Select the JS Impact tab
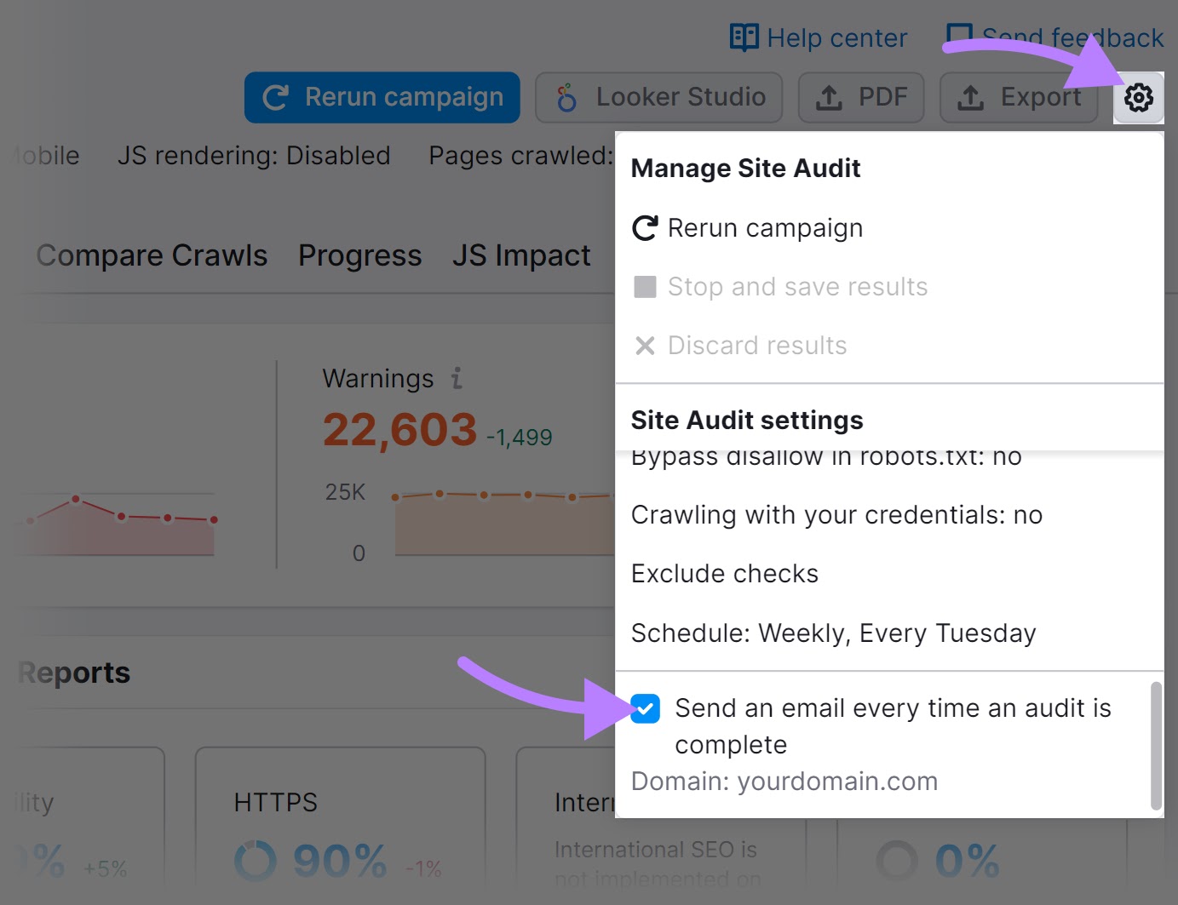 click(521, 255)
